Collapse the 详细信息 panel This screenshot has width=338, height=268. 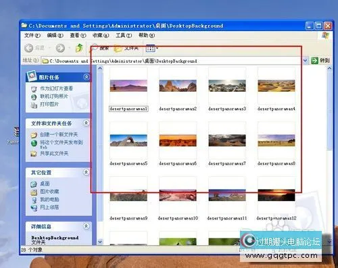click(87, 226)
